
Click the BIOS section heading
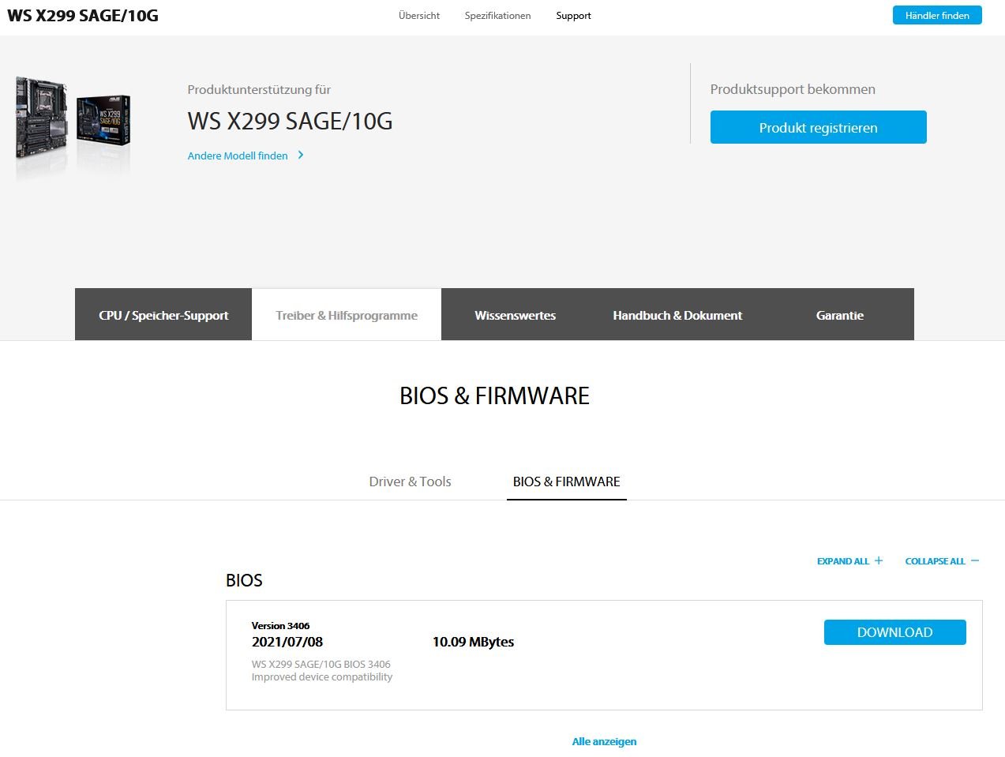coord(244,580)
